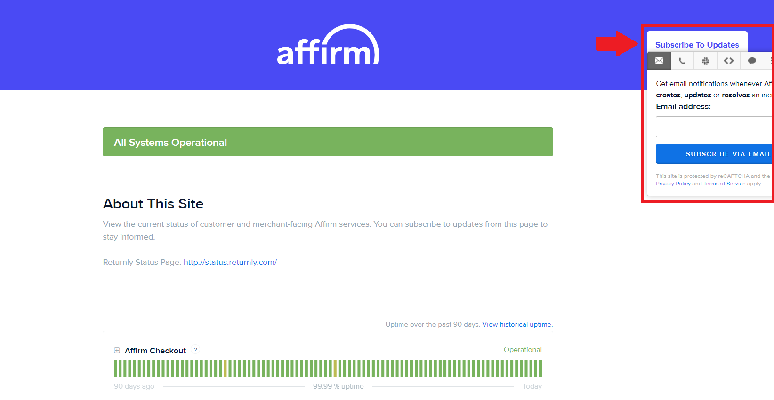Choose the Slack subscription icon
Image resolution: width=774 pixels, height=400 pixels.
click(705, 61)
